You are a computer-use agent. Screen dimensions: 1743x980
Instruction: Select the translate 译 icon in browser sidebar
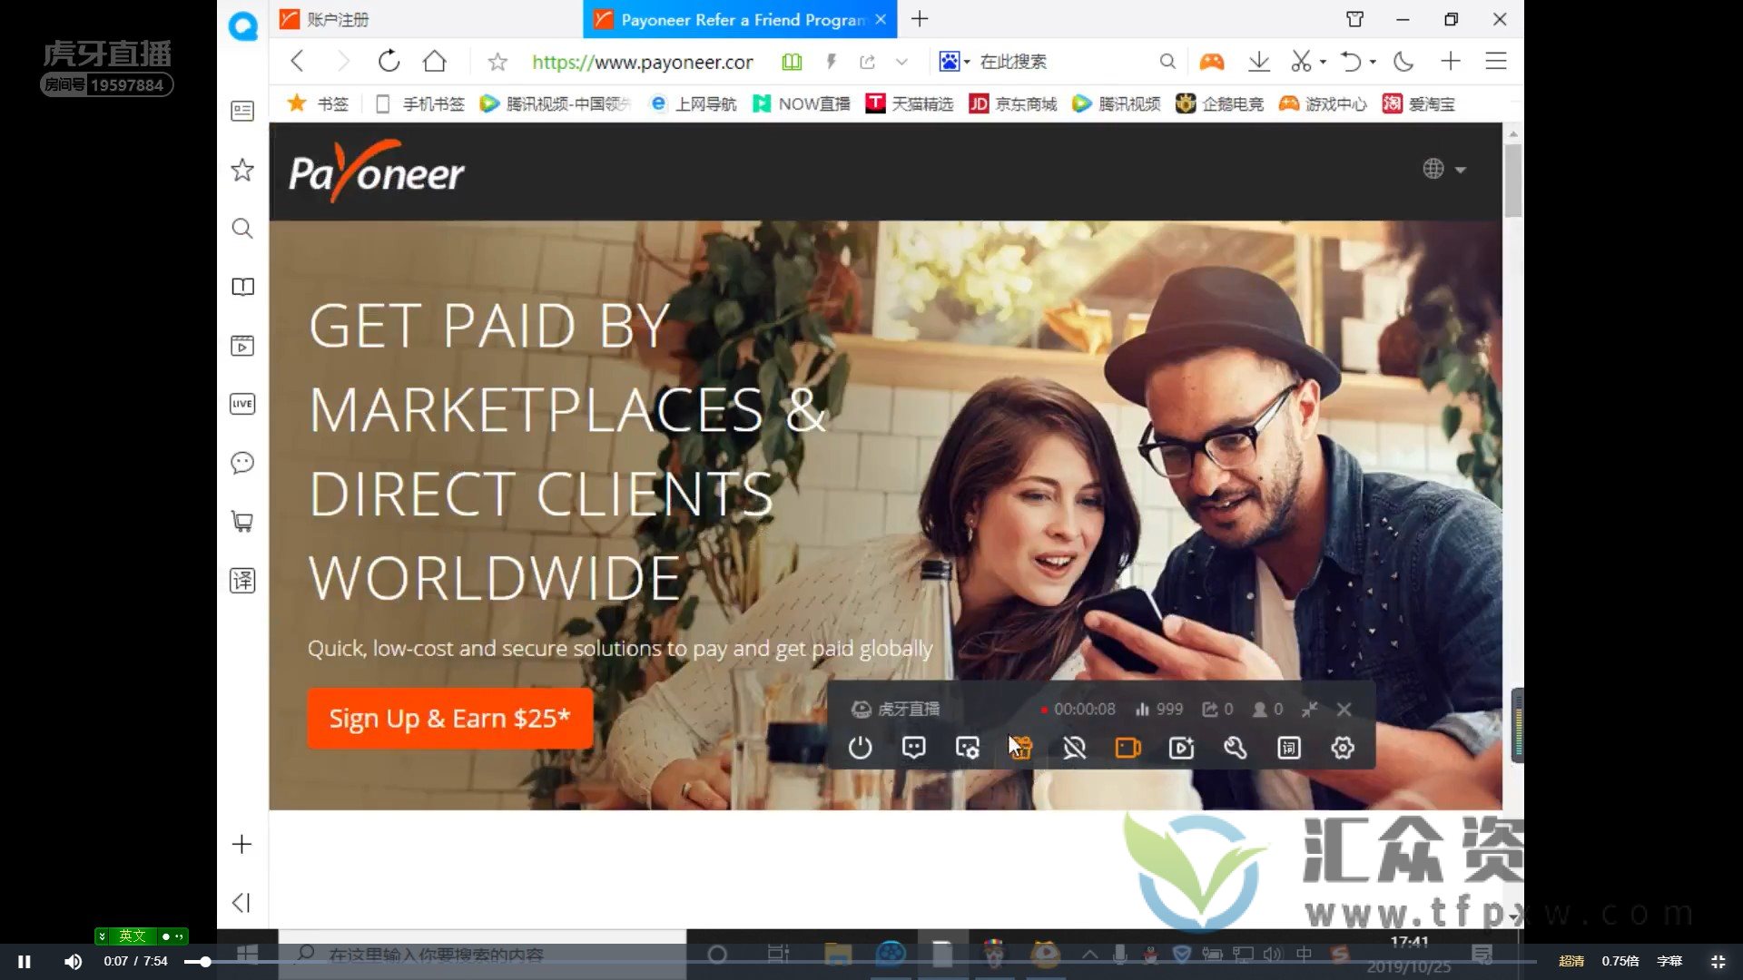click(241, 580)
